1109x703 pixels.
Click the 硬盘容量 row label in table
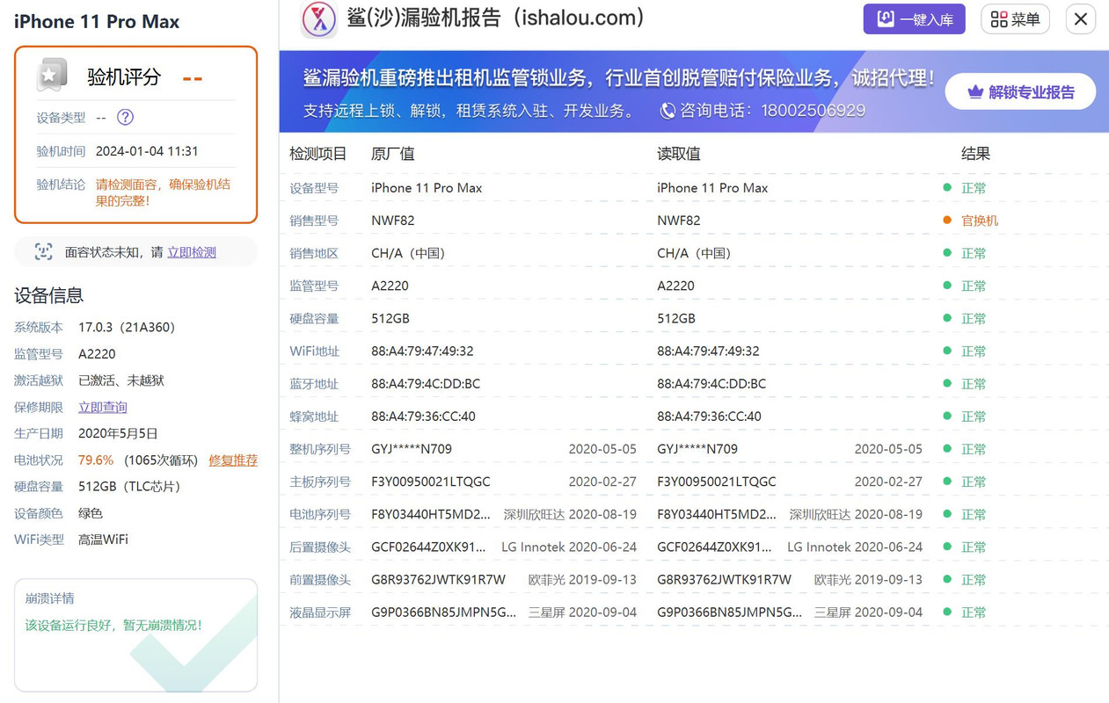314,318
